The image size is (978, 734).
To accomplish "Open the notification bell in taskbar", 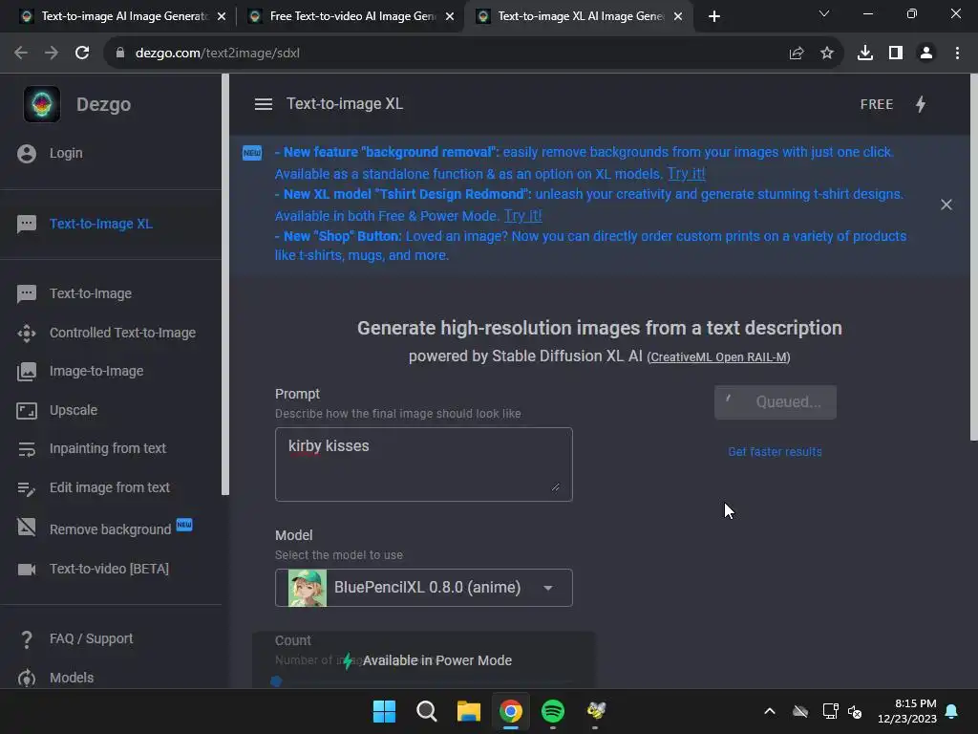I will [x=952, y=711].
